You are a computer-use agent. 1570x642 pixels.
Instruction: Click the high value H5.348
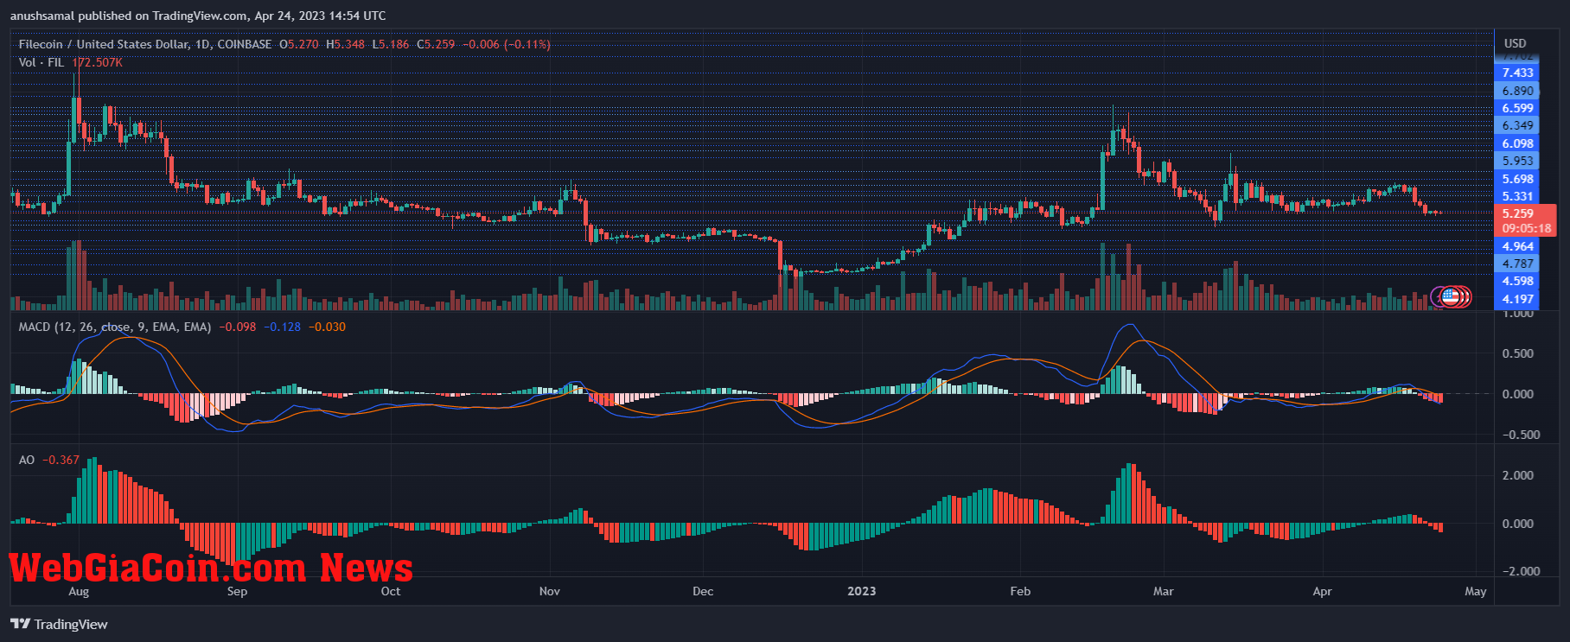click(346, 44)
